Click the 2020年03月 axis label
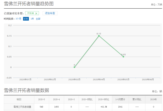Image resolution: width=163 pixels, height=111 pixels. click(x=75, y=79)
